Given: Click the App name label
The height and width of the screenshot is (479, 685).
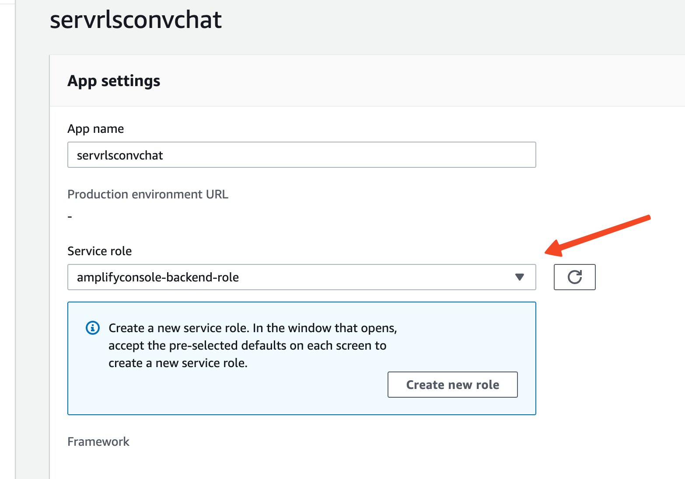Looking at the screenshot, I should 95,129.
